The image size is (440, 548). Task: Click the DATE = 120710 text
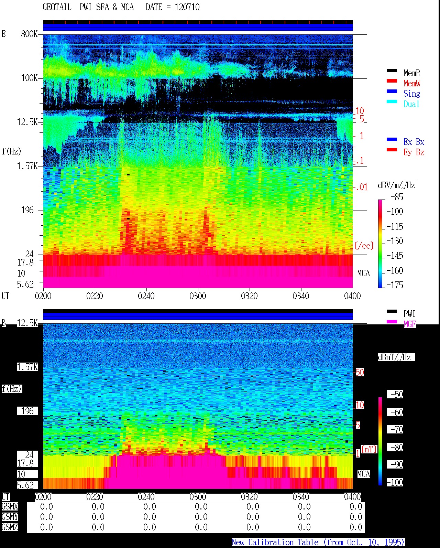click(x=173, y=7)
